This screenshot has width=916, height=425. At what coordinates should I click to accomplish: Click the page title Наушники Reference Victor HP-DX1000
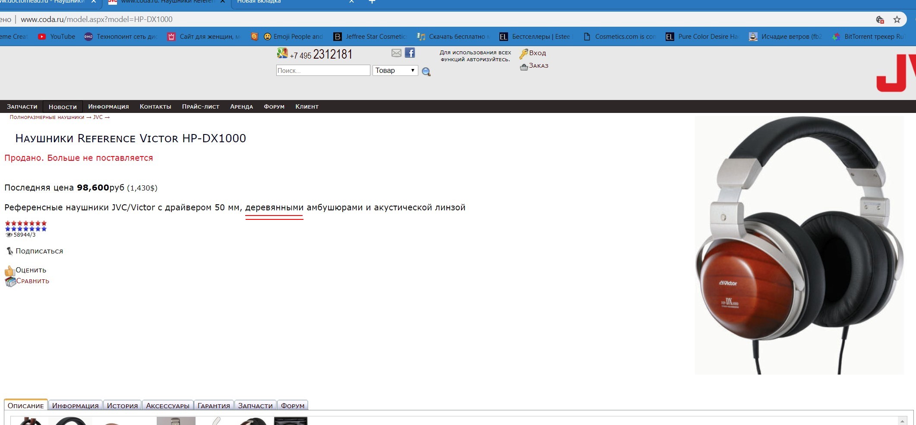(131, 138)
